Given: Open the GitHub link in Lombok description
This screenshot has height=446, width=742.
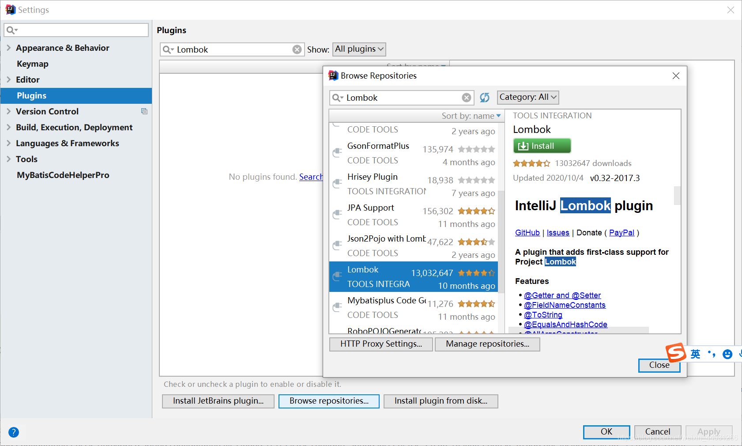Looking at the screenshot, I should pyautogui.click(x=527, y=233).
